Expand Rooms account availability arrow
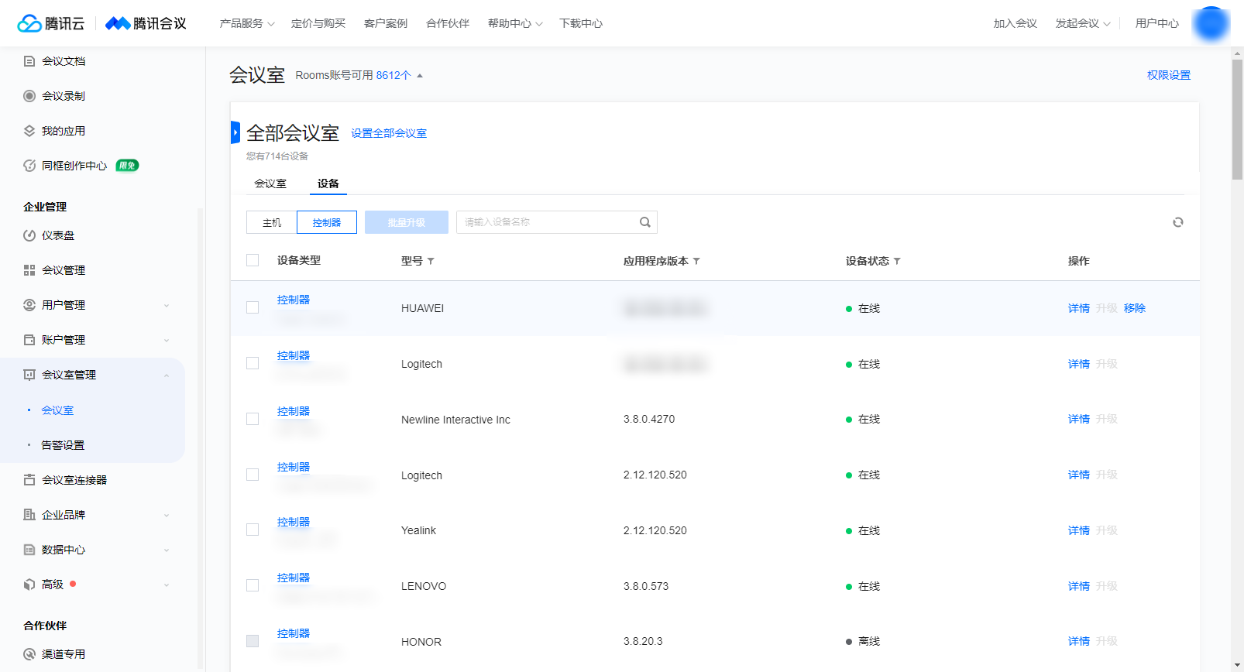1244x672 pixels. (420, 76)
